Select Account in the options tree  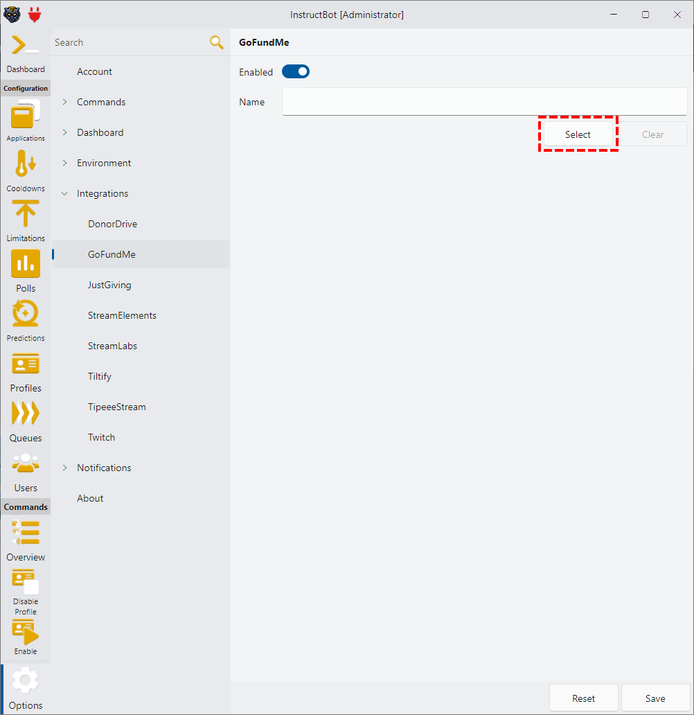pos(141,71)
